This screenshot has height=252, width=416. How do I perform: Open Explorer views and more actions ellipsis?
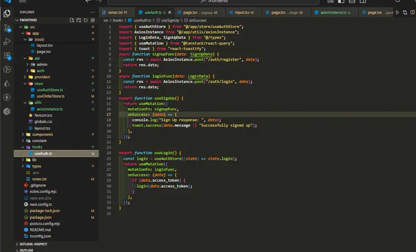click(x=92, y=12)
